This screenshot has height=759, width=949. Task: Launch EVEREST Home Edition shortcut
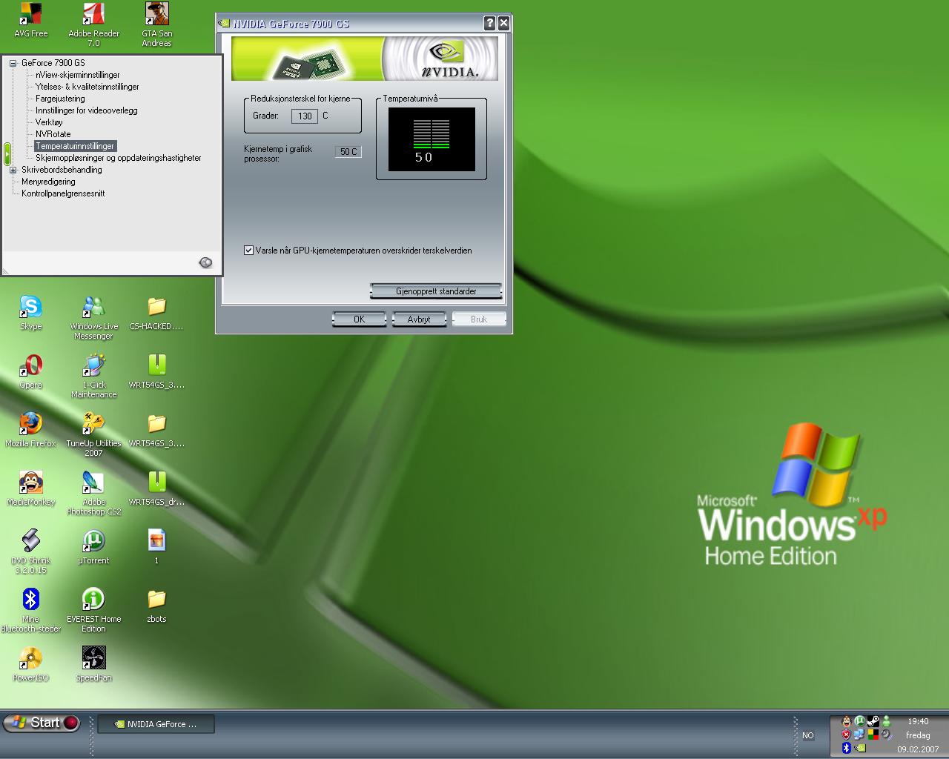[93, 599]
